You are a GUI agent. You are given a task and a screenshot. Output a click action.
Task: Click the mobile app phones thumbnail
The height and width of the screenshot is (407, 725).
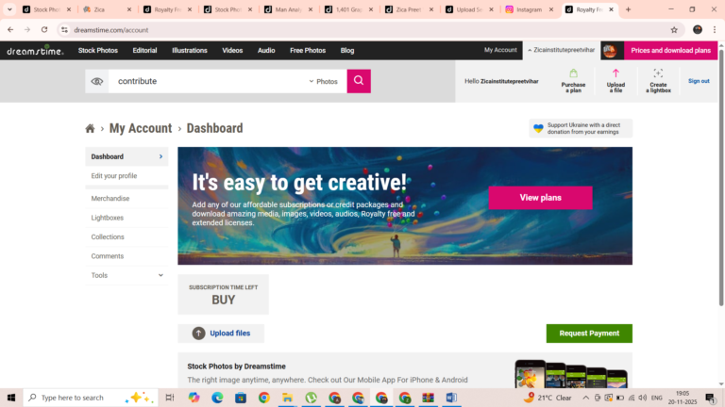click(x=571, y=374)
